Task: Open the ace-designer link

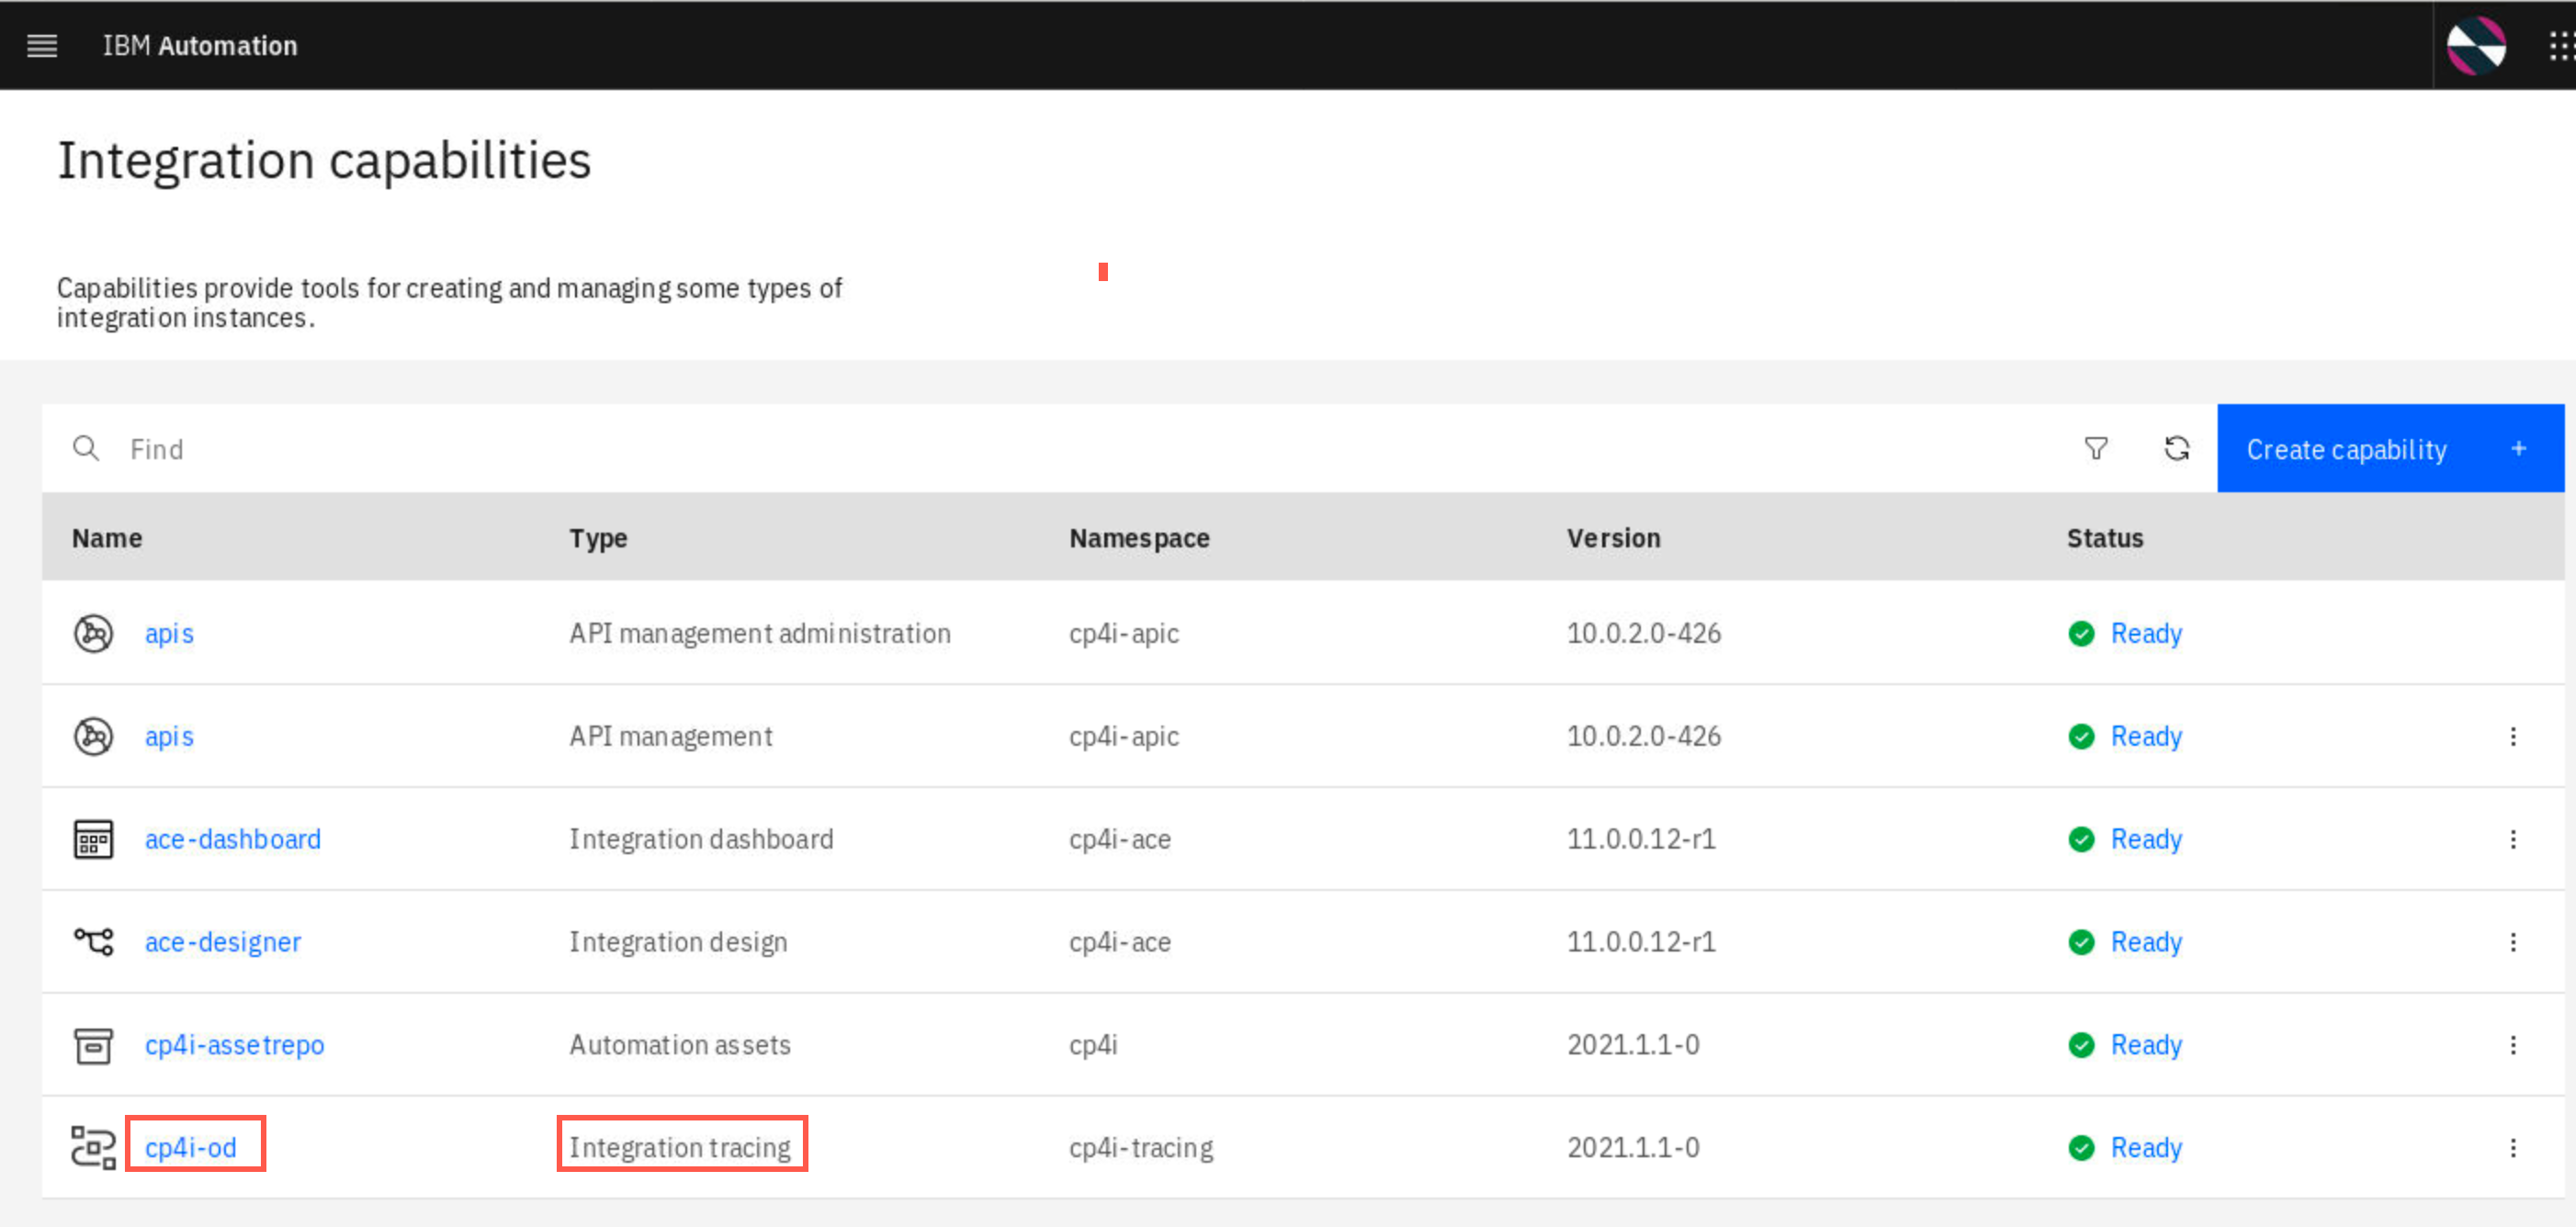Action: (223, 942)
